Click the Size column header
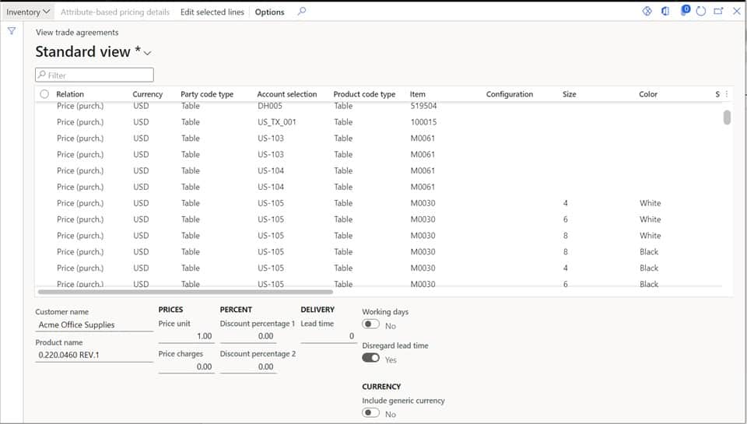 pyautogui.click(x=570, y=94)
